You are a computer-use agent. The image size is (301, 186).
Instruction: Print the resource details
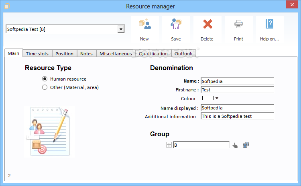click(239, 29)
